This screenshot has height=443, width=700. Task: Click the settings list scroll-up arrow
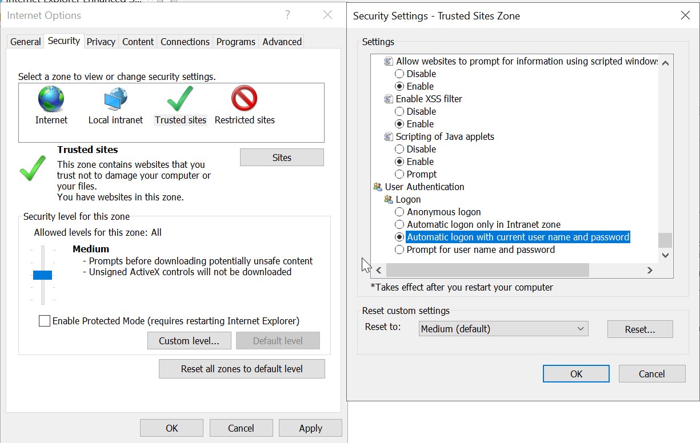pyautogui.click(x=665, y=62)
